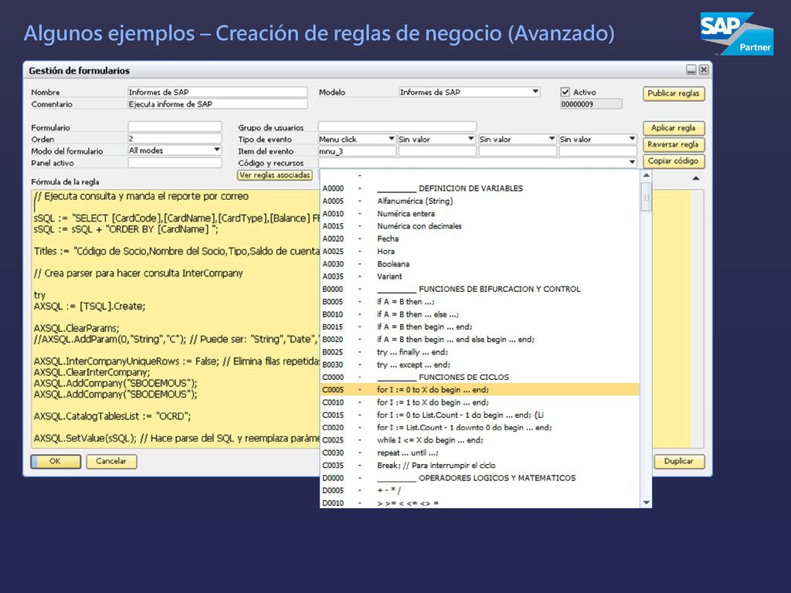The image size is (791, 593).
Task: Open Ver reglas asociadas
Action: [275, 175]
